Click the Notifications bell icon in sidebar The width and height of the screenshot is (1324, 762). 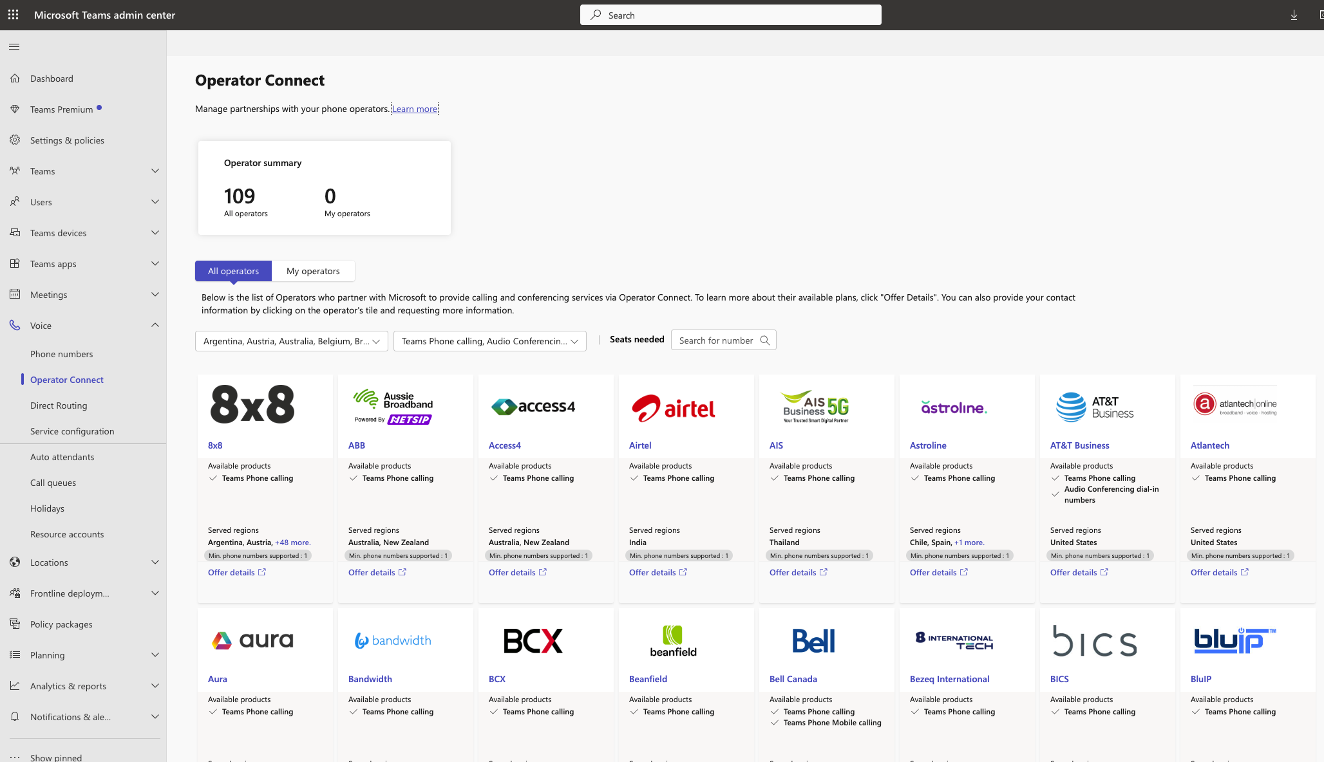[x=15, y=717]
